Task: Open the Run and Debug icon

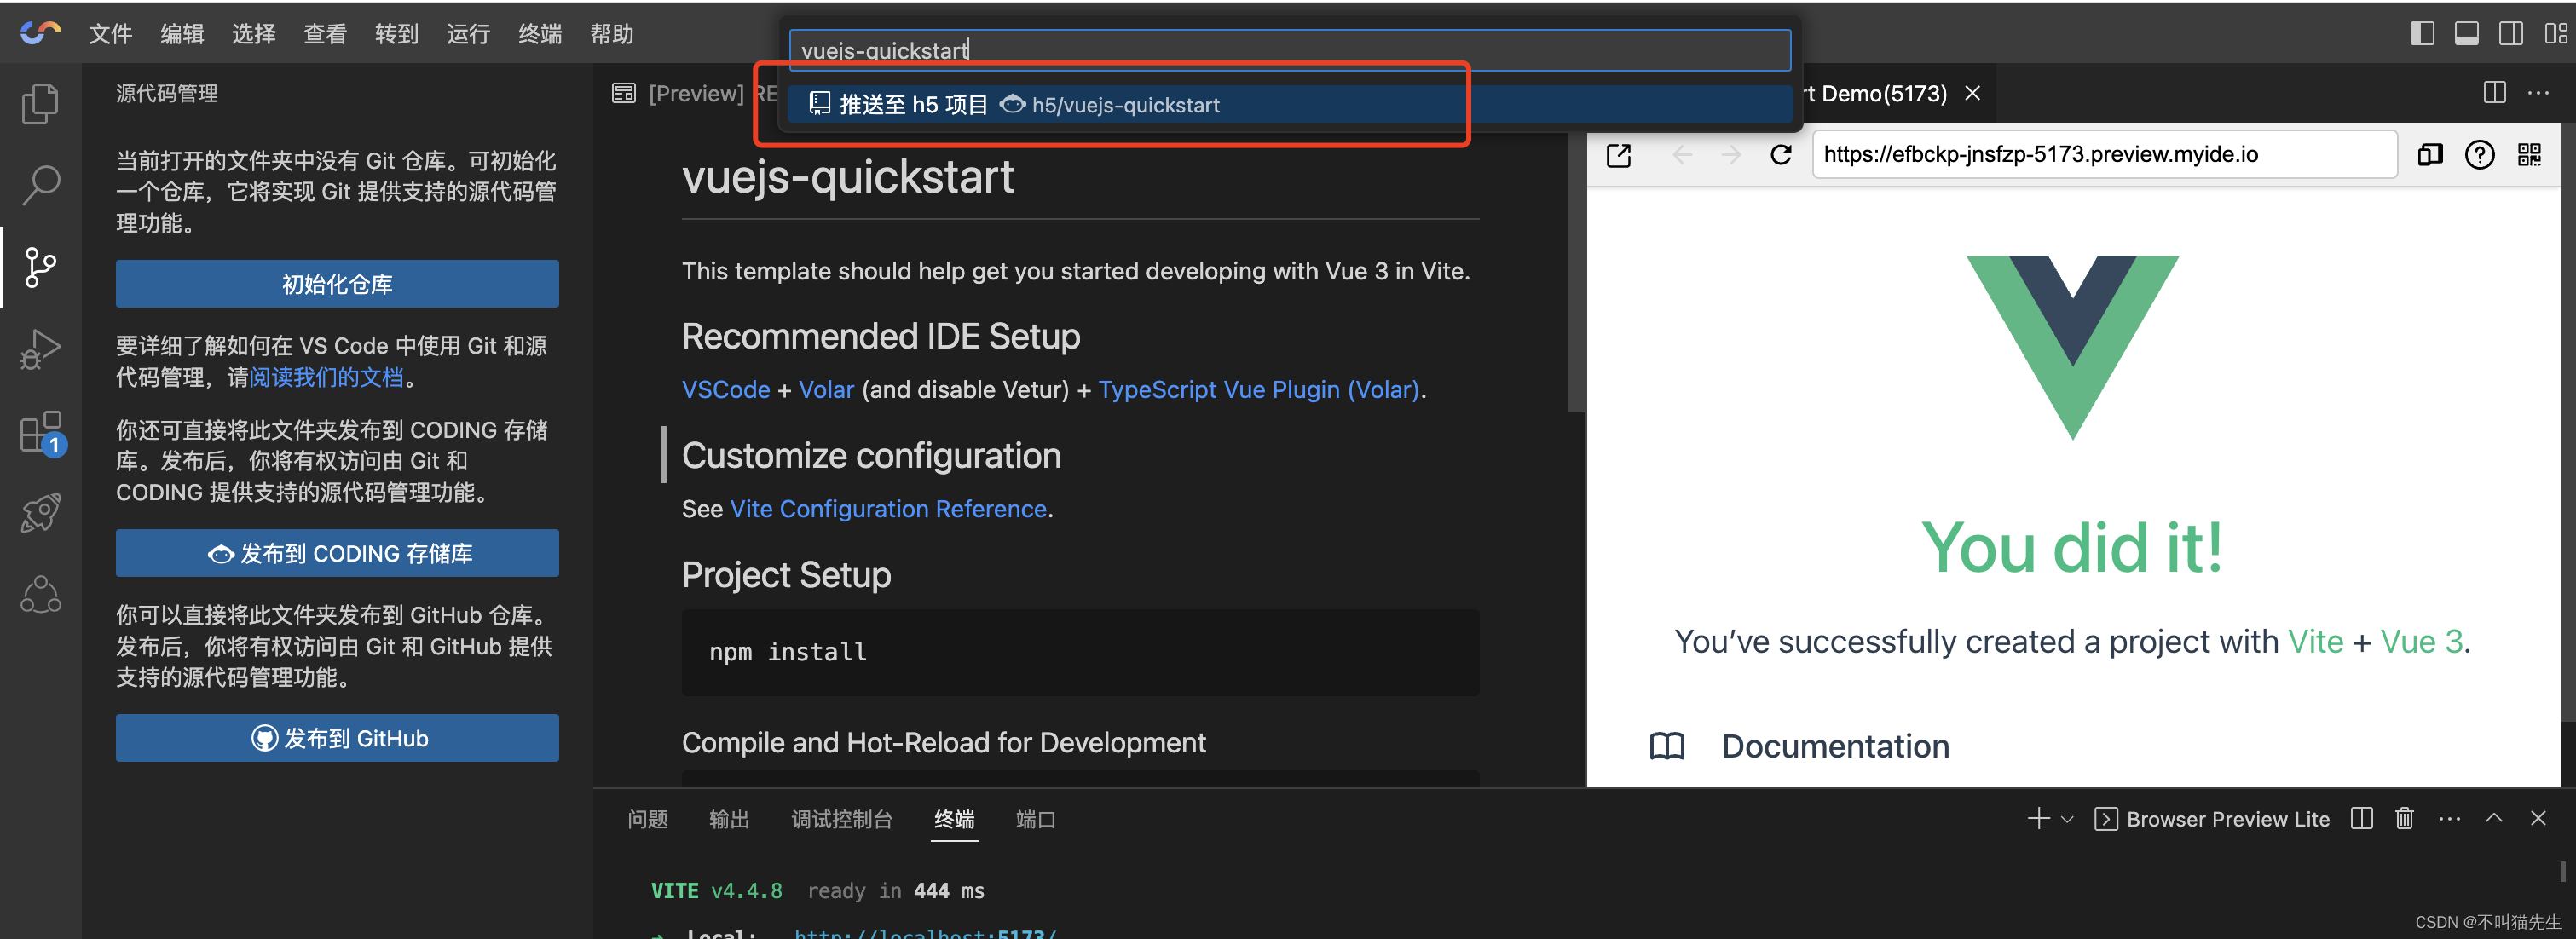Action: pyautogui.click(x=40, y=349)
